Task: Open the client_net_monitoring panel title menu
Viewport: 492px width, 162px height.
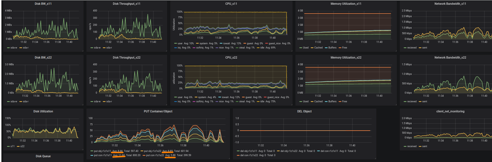Action: tap(450, 111)
